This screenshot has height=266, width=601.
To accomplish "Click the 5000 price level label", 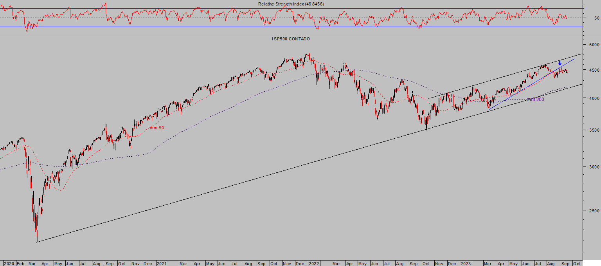I will 594,44.
